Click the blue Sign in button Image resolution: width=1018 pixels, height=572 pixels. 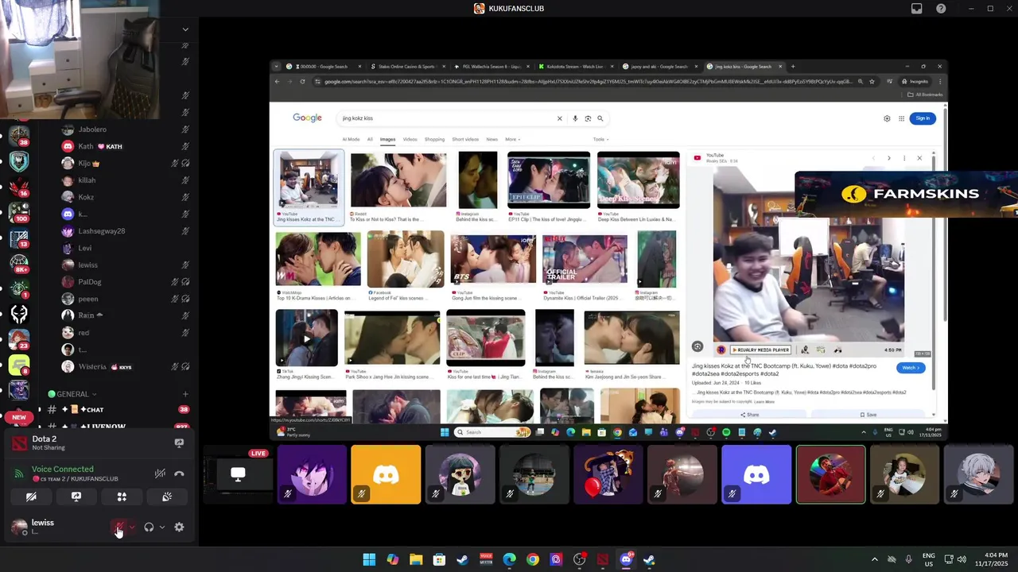(923, 118)
